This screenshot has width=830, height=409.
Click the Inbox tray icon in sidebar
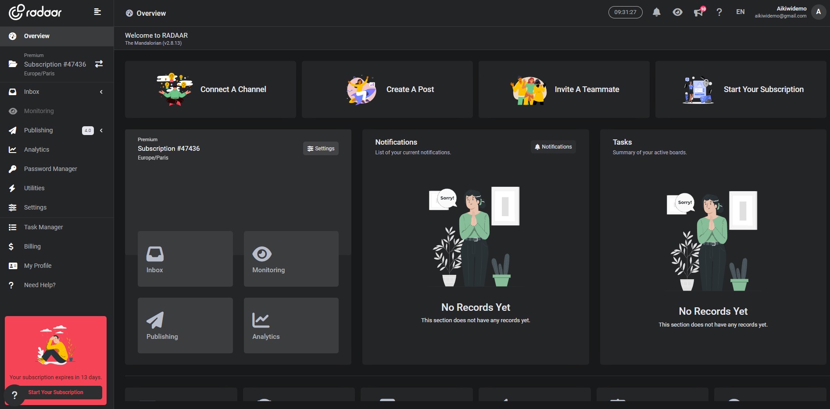pyautogui.click(x=13, y=92)
